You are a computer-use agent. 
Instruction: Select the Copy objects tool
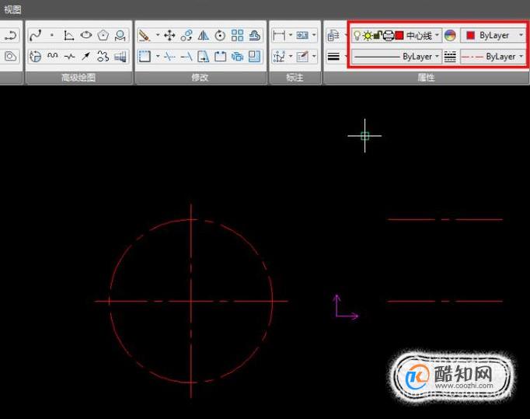tap(187, 35)
